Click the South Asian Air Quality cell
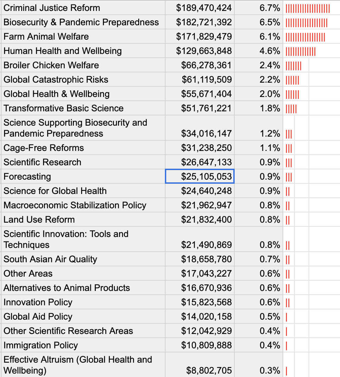The width and height of the screenshot is (340, 377). coord(50,259)
